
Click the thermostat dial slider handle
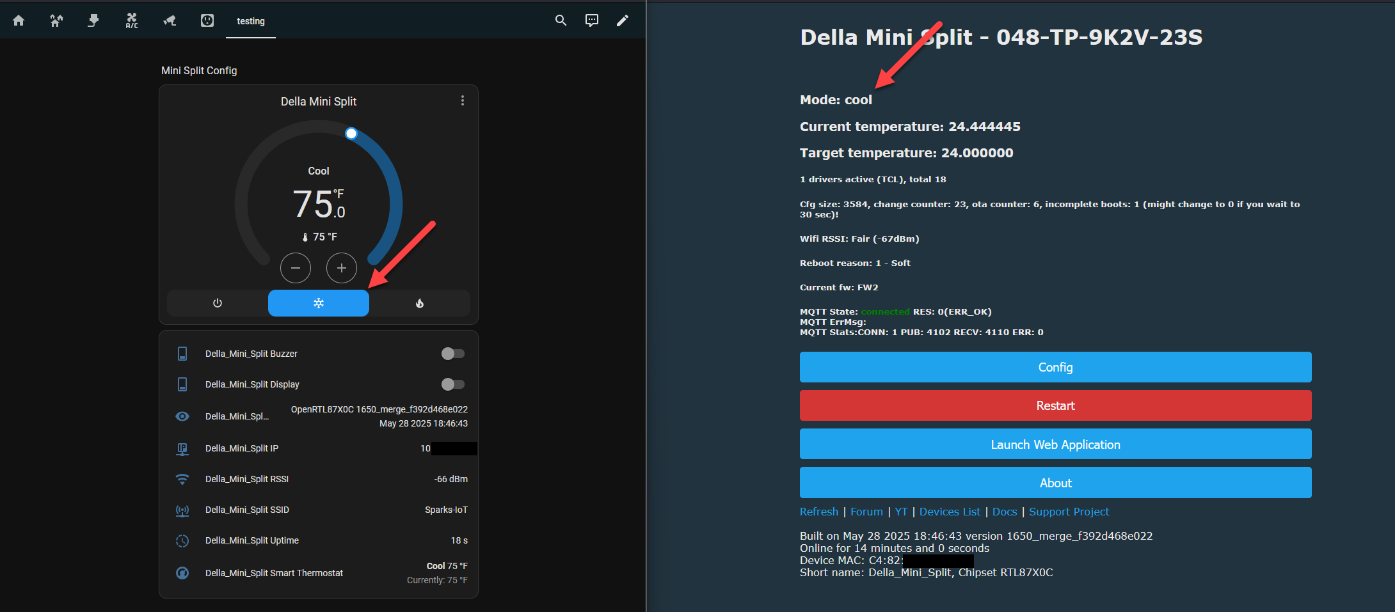351,134
